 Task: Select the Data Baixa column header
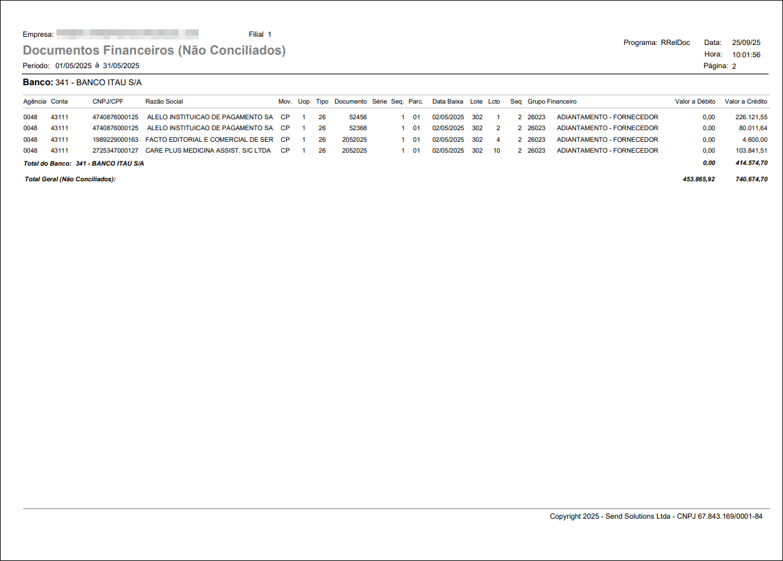coord(447,102)
